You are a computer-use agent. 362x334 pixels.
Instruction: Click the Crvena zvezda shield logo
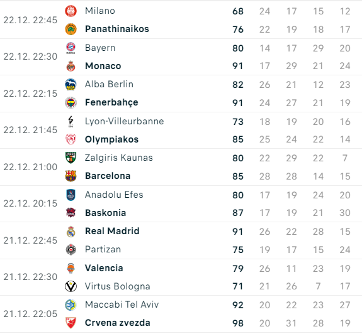pyautogui.click(x=71, y=323)
